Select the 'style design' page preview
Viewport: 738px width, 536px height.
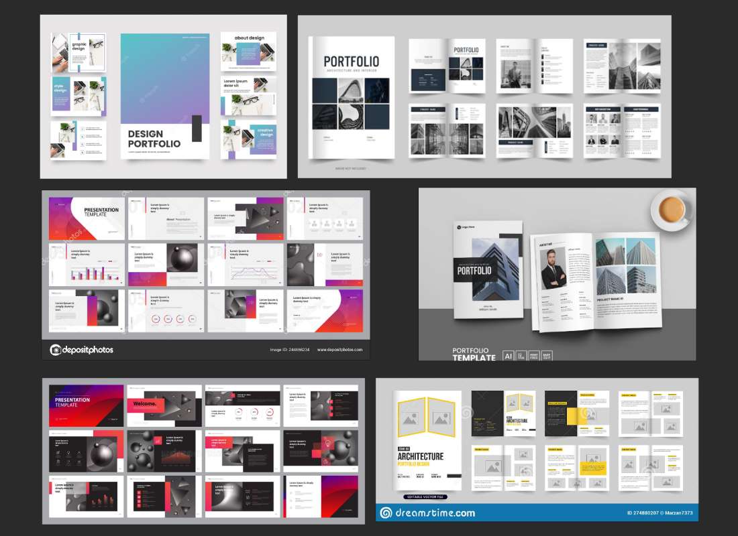(78, 96)
